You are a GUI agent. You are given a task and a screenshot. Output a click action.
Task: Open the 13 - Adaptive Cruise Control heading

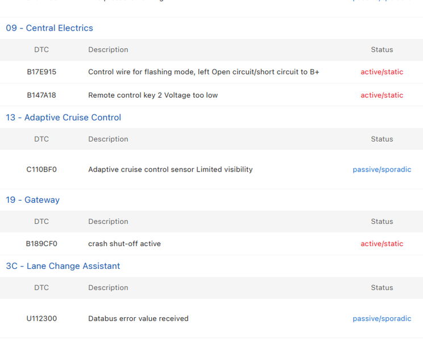tap(64, 118)
